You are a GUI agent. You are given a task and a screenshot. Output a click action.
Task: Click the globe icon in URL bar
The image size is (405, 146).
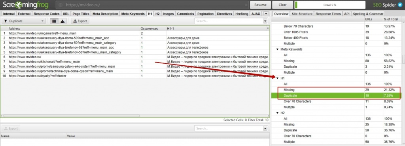[61, 5]
